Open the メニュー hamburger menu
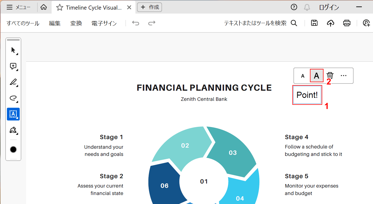 click(x=18, y=7)
